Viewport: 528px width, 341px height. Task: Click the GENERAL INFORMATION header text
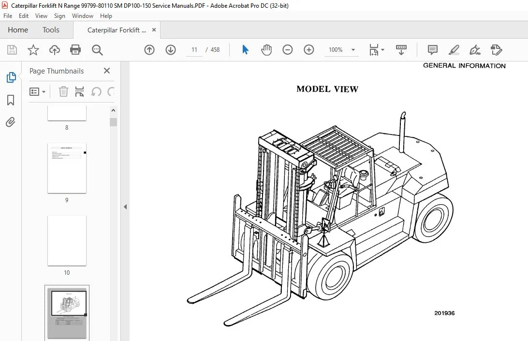tap(464, 66)
